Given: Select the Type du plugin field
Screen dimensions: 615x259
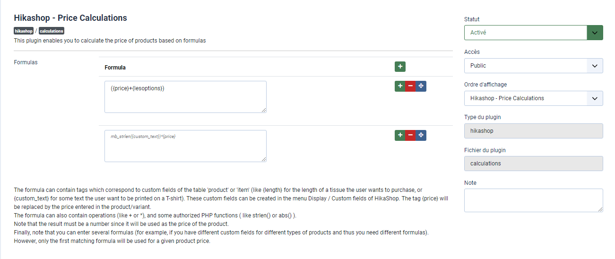Looking at the screenshot, I should (533, 131).
